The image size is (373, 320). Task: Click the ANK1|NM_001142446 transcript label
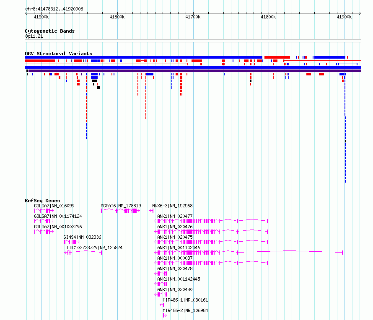tap(179, 248)
